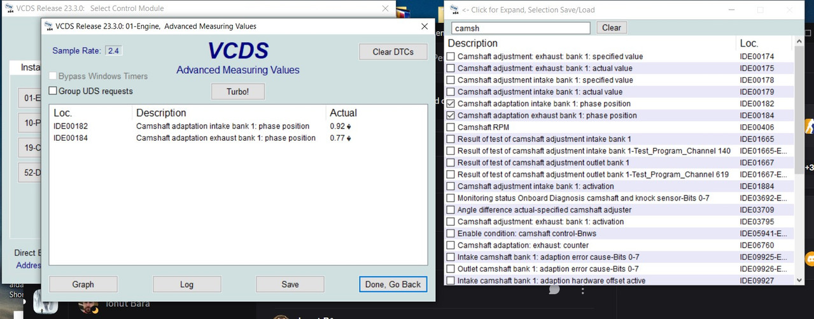Check Camshaft adaptation exhaust counter
Viewport: 814px width, 319px height.
pyautogui.click(x=451, y=245)
